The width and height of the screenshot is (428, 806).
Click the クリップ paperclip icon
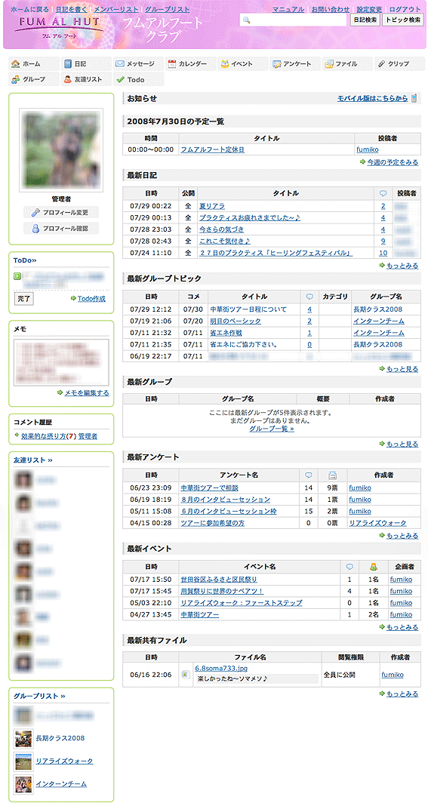pos(381,63)
